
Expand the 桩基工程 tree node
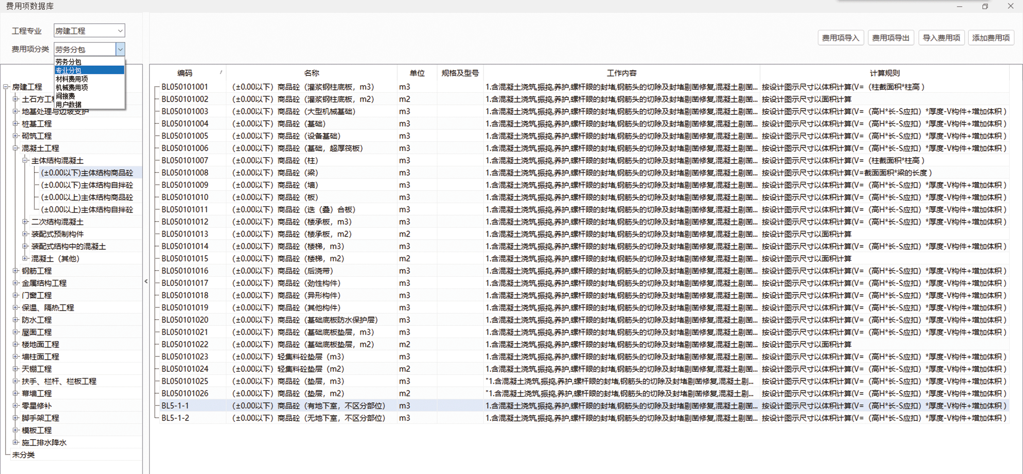point(16,123)
